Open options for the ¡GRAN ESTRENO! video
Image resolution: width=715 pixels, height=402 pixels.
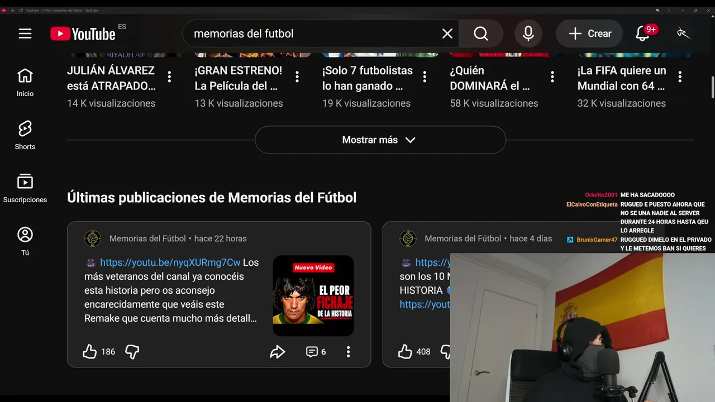pos(297,76)
